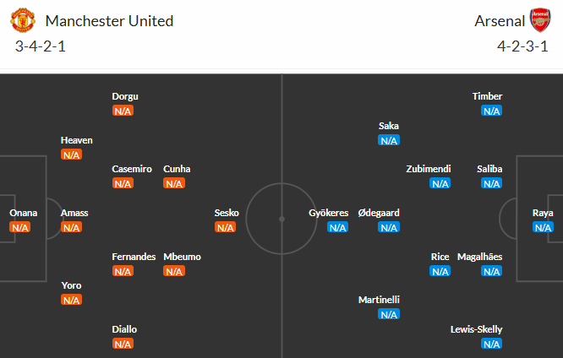563x358 pixels.
Task: Select Gyökeres, the Arsenal striker
Action: coord(328,213)
